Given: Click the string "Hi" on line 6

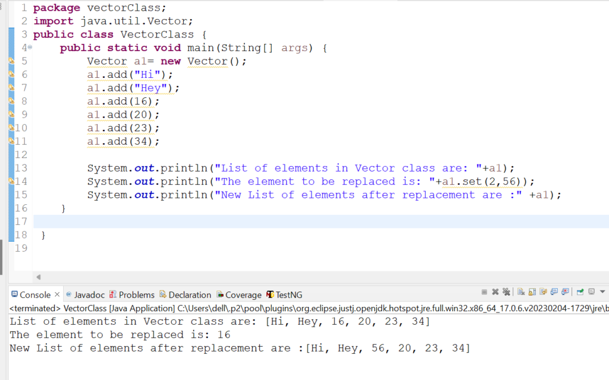Looking at the screenshot, I should point(147,74).
